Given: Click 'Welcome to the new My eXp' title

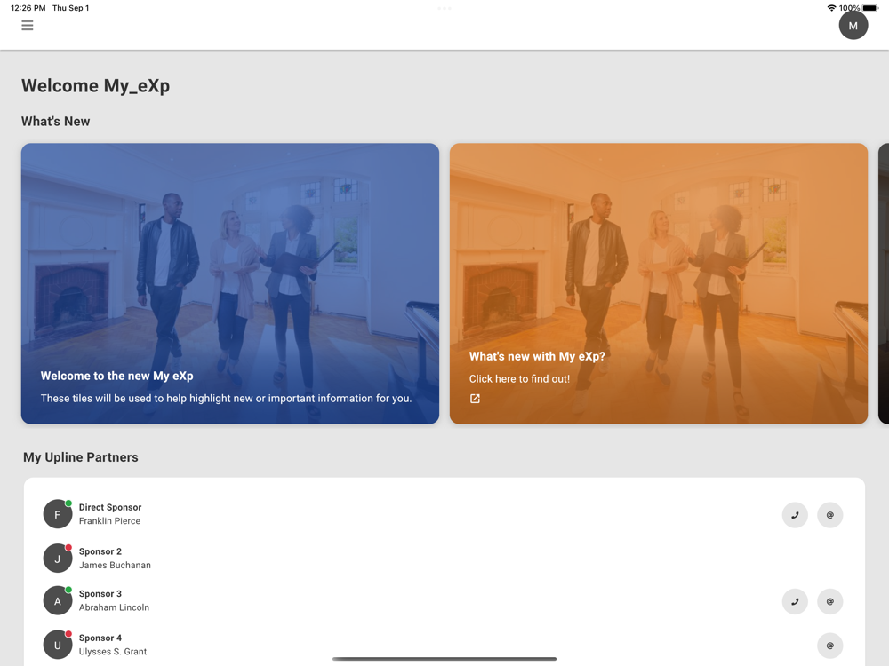Looking at the screenshot, I should [x=116, y=376].
